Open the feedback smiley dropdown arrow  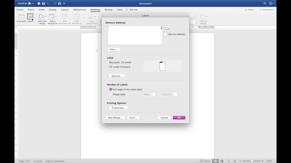tap(274, 4)
